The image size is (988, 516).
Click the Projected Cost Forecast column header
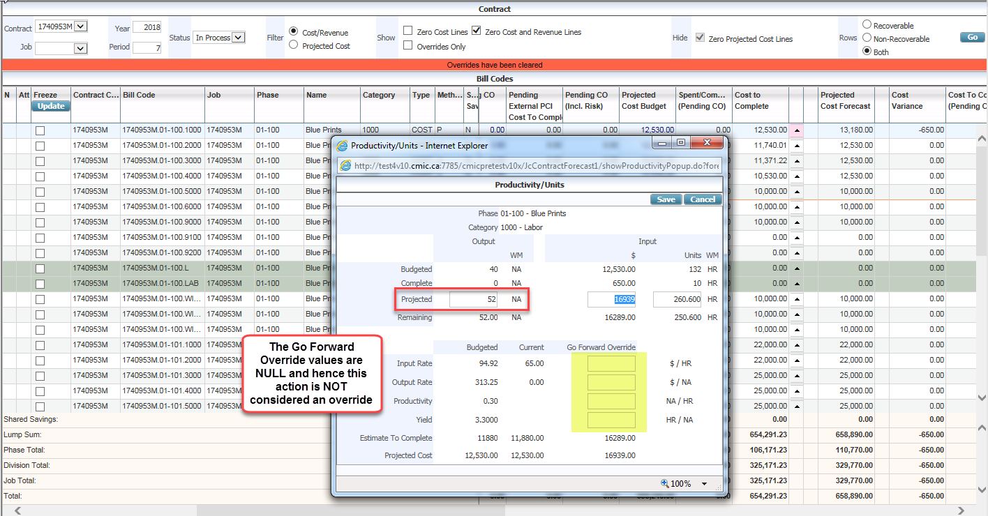tap(846, 105)
